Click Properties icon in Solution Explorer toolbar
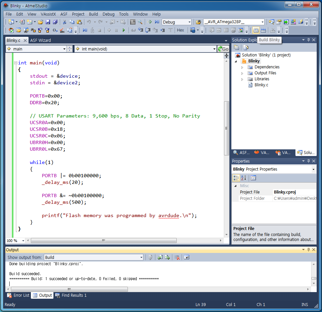Image resolution: width=322 pixels, height=312 pixels. [x=236, y=47]
